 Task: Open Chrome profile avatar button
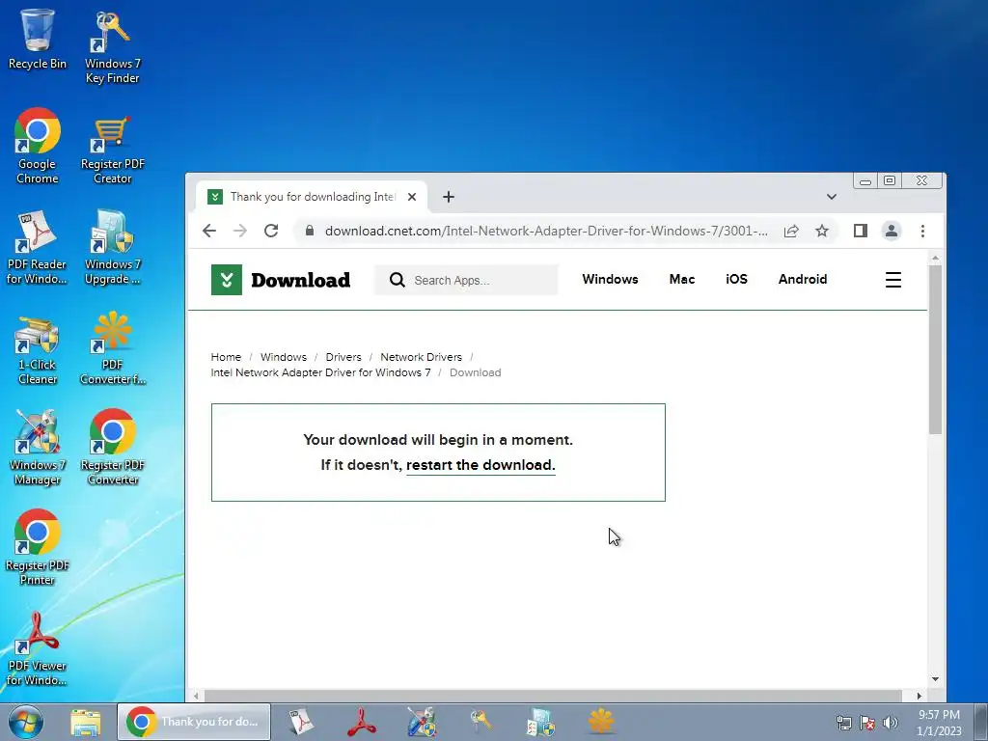tap(891, 231)
